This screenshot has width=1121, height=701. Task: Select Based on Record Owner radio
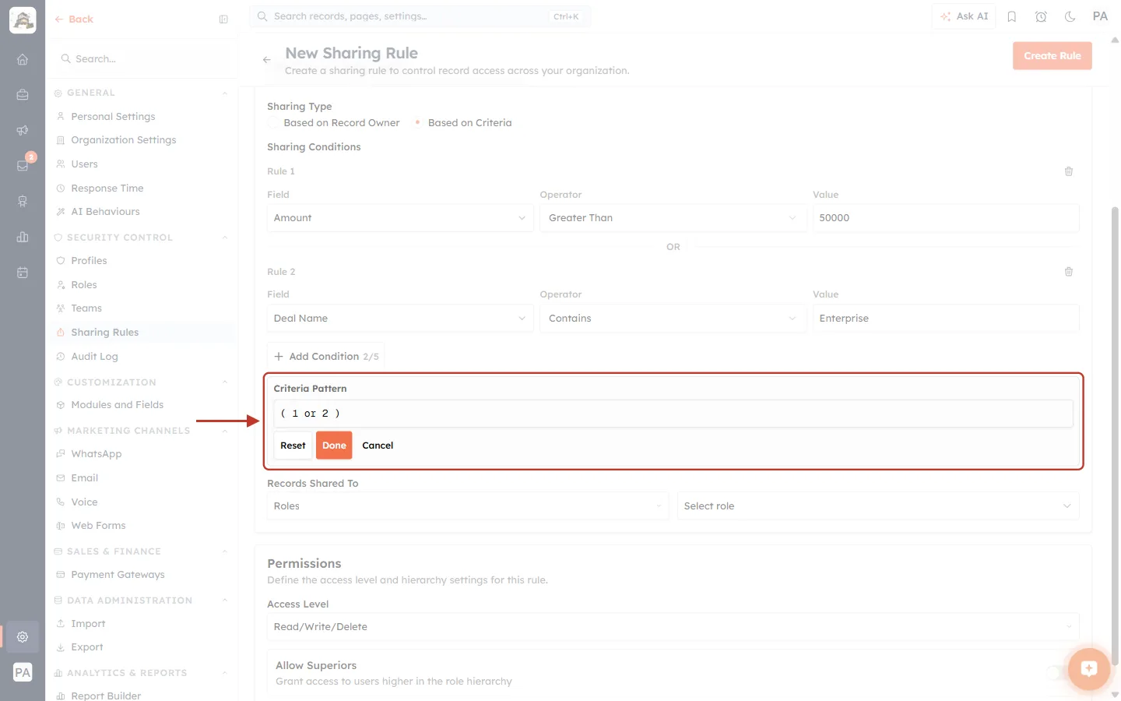[x=273, y=123]
